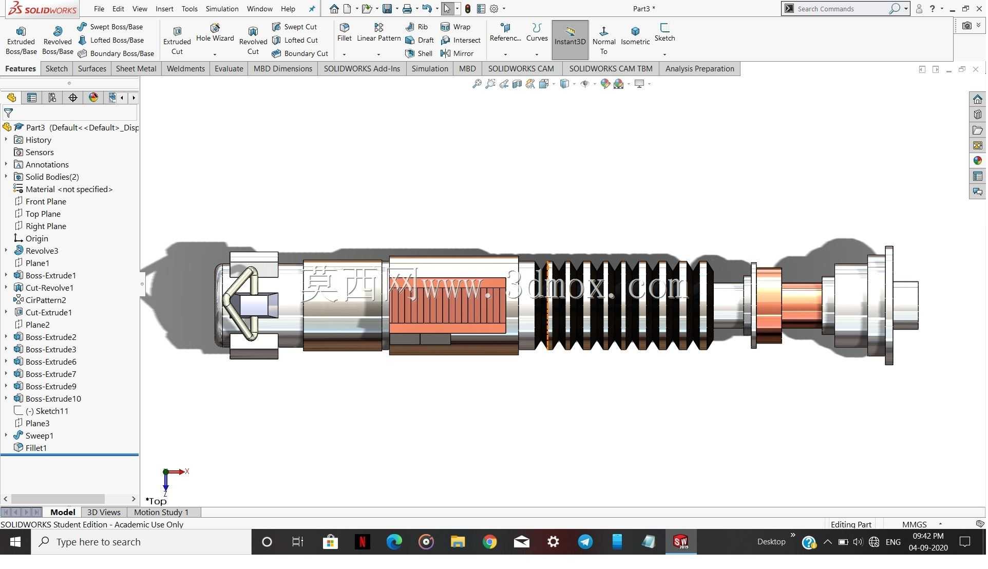This screenshot has height=569, width=988.
Task: Open Fillet dropdown options
Action: (344, 54)
